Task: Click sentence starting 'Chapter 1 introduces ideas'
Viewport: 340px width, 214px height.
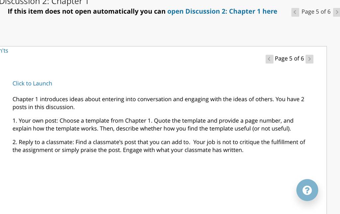Action: (x=158, y=99)
